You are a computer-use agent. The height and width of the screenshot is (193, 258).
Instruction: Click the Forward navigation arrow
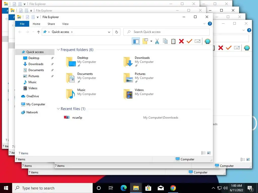[27, 32]
